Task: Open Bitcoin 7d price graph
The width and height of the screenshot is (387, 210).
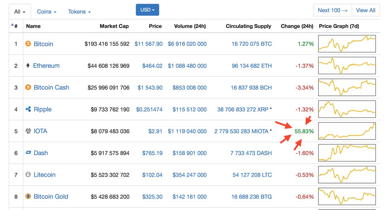Action: pyautogui.click(x=347, y=44)
